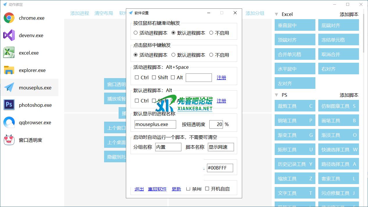Select 不启用 for right-button slide trigger
The width and height of the screenshot is (368, 207).
pyautogui.click(x=211, y=33)
